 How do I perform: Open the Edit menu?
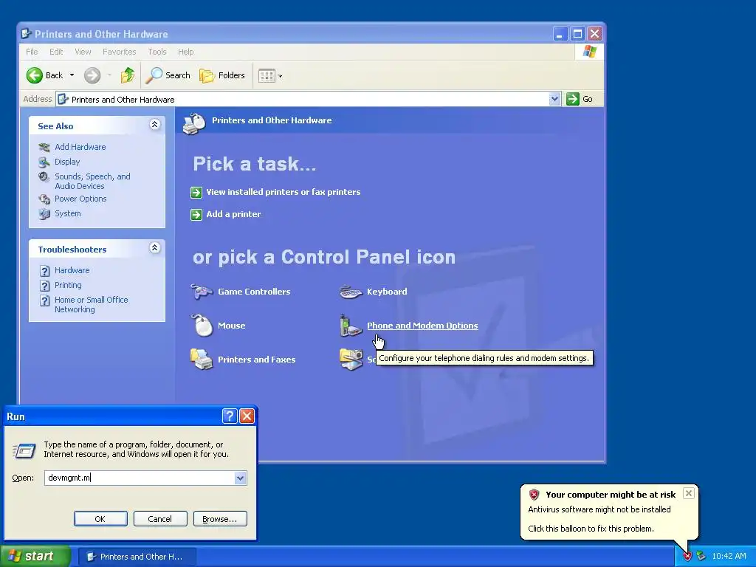pos(56,52)
